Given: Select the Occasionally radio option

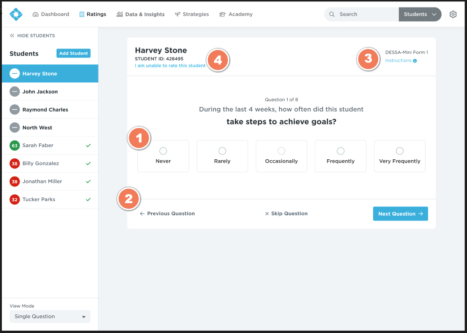Looking at the screenshot, I should [281, 151].
